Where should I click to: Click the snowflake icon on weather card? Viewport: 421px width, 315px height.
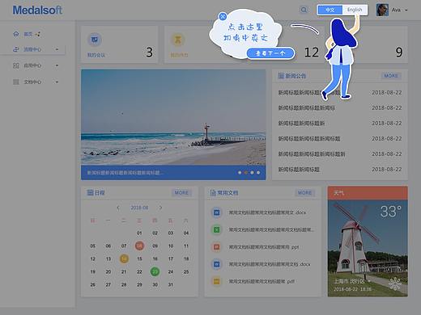coord(395,283)
